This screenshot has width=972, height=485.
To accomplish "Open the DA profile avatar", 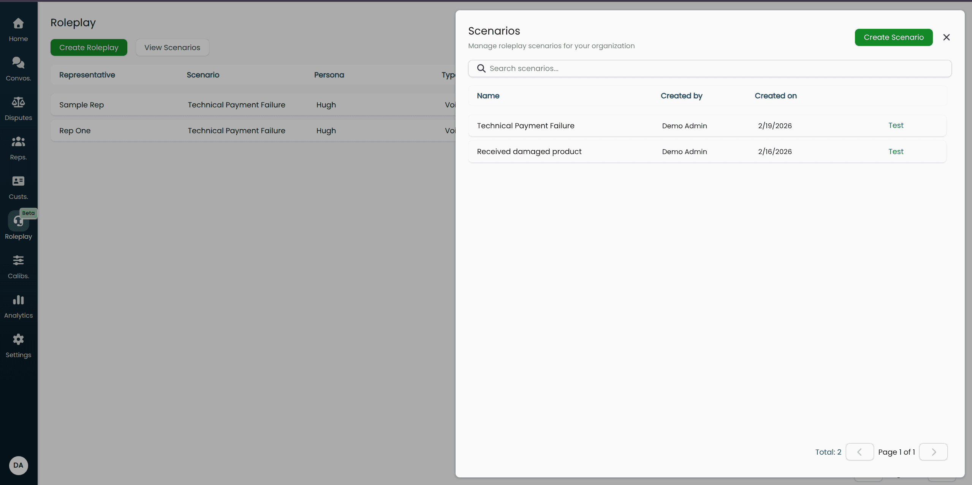I will (18, 465).
